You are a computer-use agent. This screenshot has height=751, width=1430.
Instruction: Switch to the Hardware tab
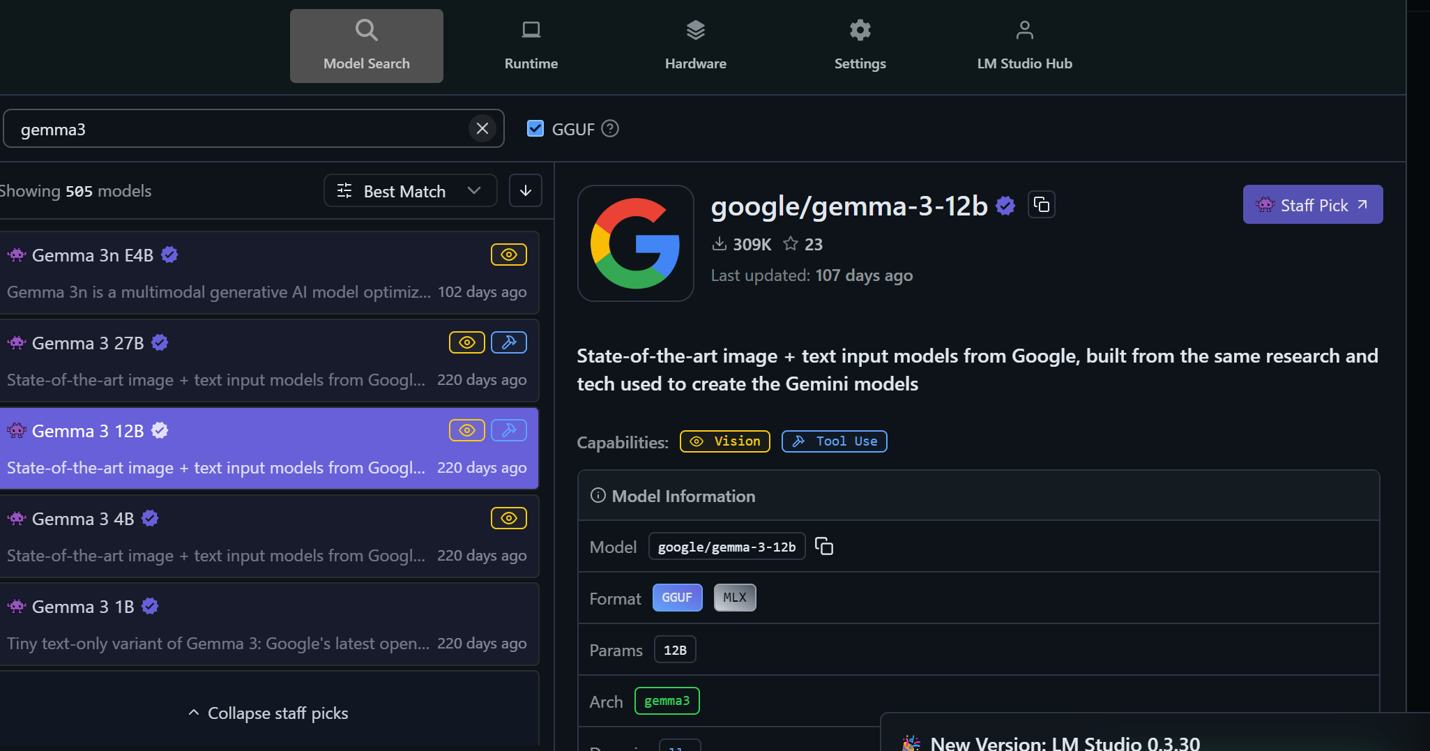click(x=695, y=46)
